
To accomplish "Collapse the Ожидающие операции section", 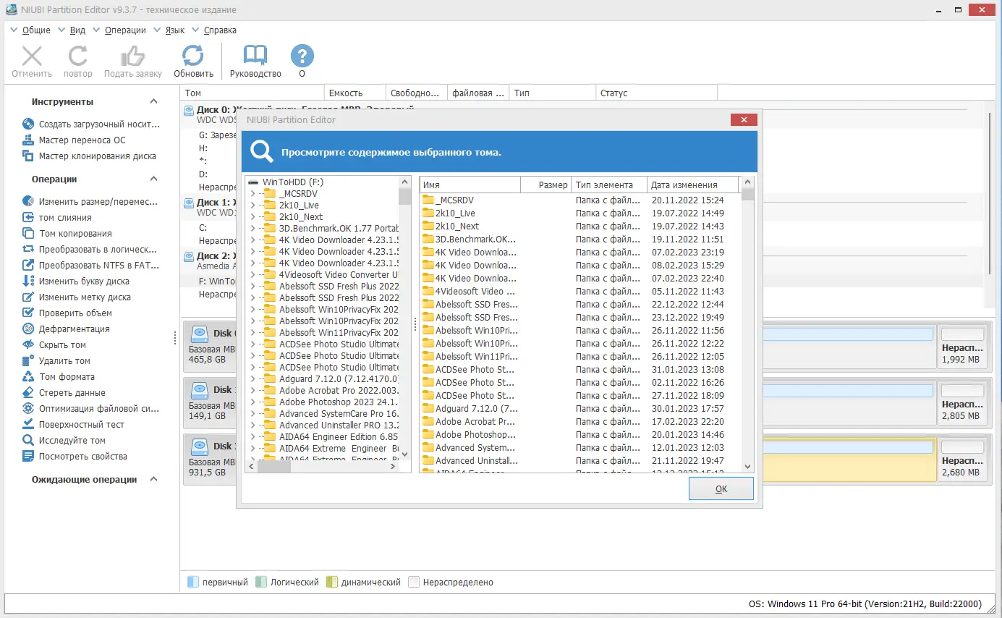I will click(153, 480).
